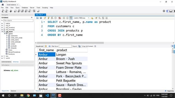Click the Result Grid button
The width and height of the screenshot is (175, 98).
click(x=40, y=46)
